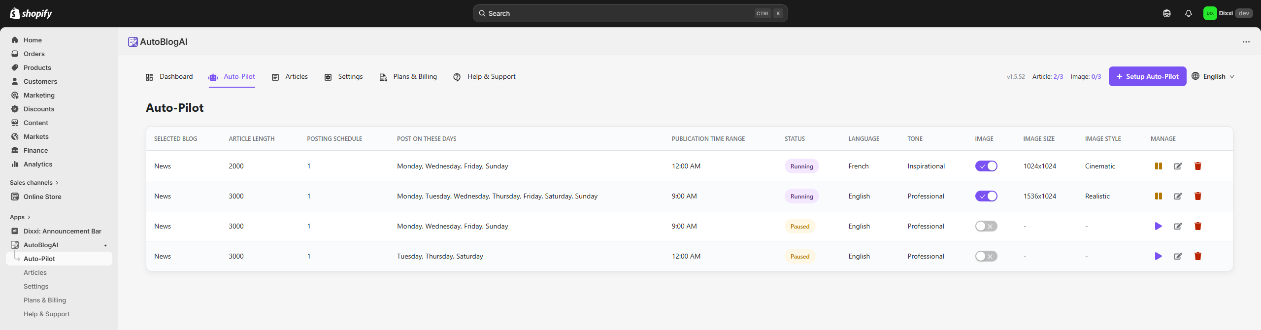
Task: Open the English language dropdown
Action: [x=1213, y=76]
